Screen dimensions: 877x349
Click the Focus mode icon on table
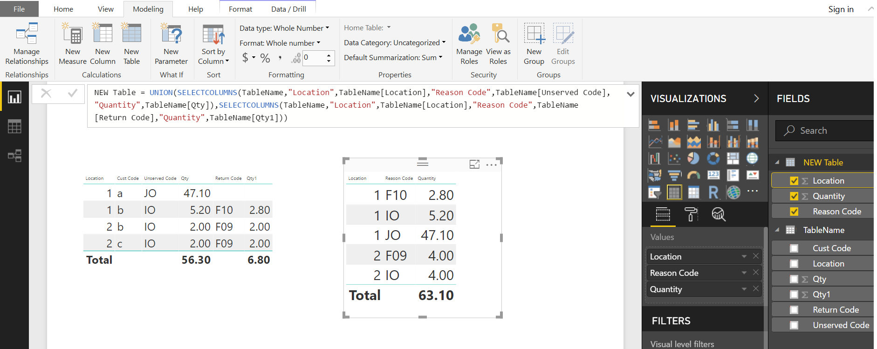pyautogui.click(x=474, y=164)
